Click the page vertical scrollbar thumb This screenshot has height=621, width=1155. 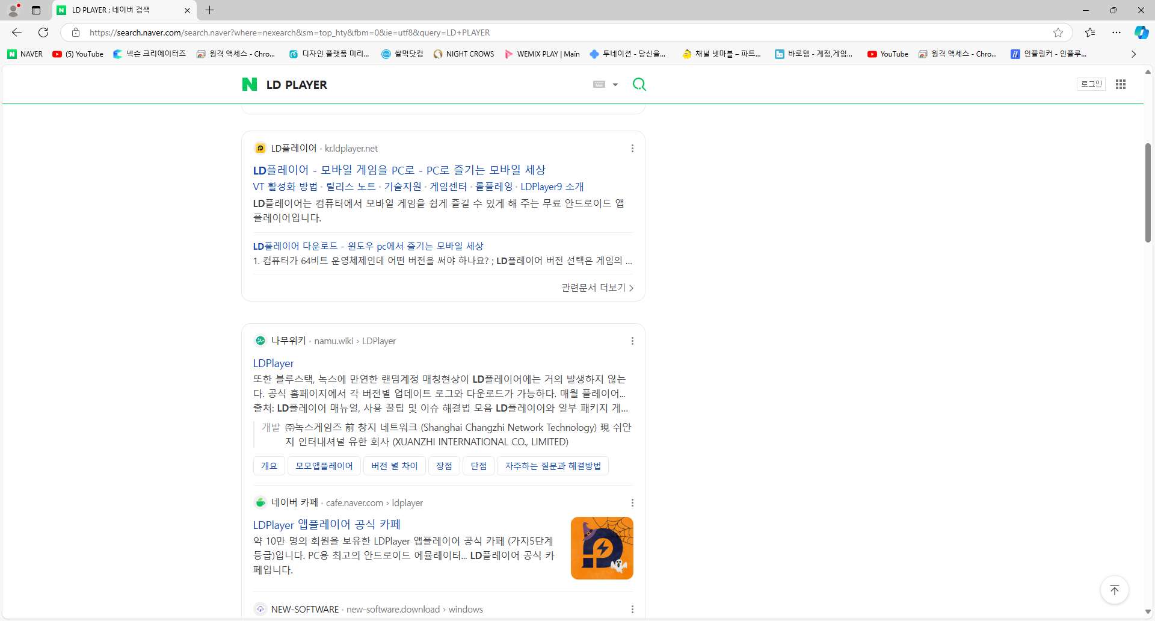(1148, 193)
